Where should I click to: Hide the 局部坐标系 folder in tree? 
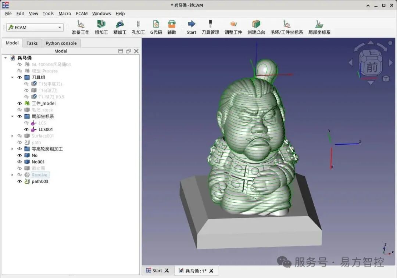19,116
